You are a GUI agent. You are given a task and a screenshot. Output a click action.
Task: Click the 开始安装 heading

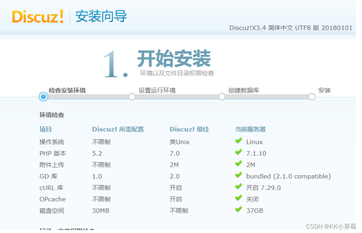174,58
